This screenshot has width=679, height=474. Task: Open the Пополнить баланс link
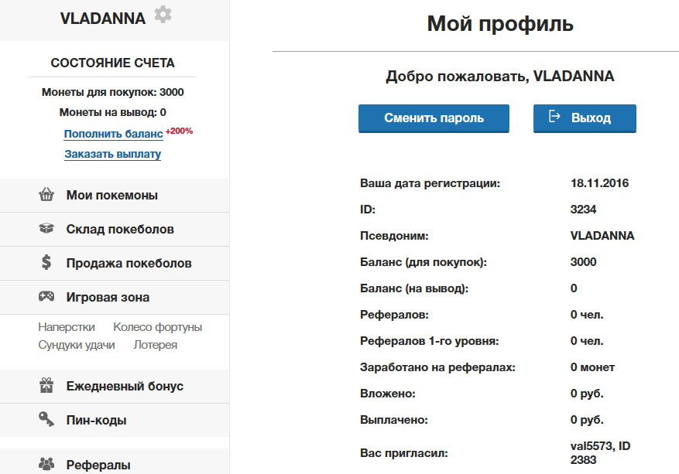point(113,134)
